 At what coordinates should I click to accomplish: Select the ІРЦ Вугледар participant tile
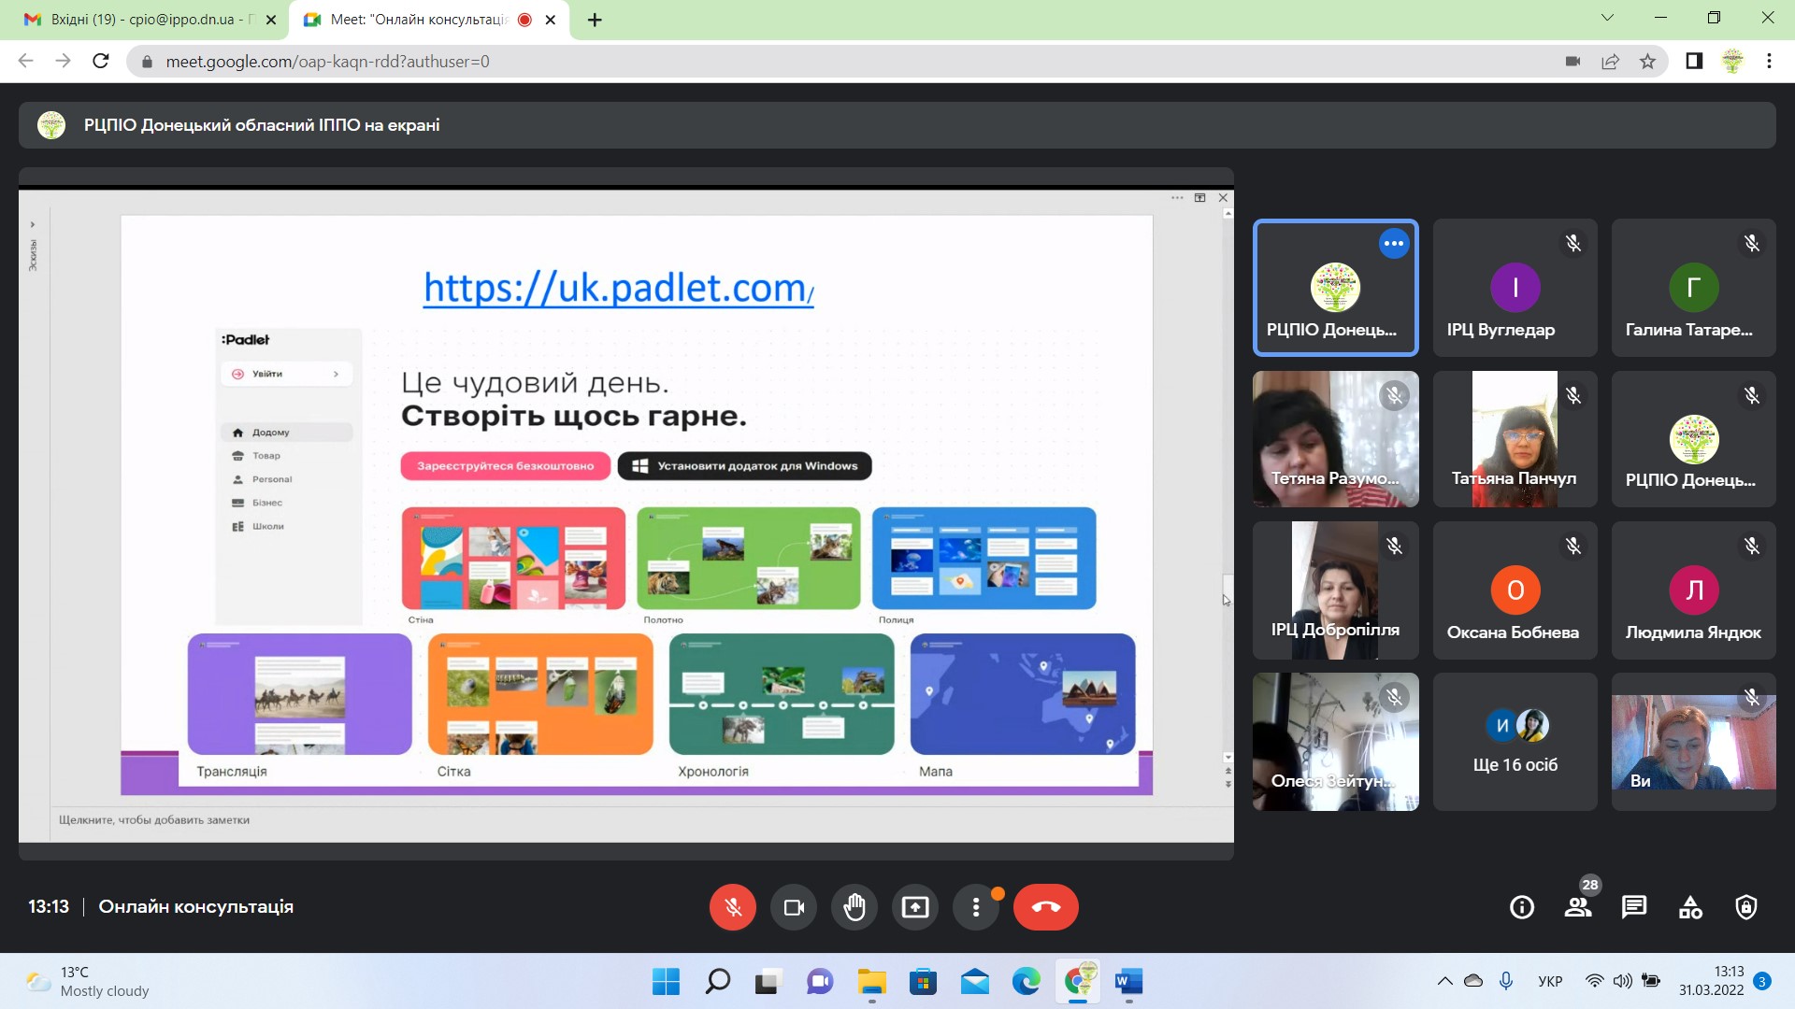tap(1515, 288)
